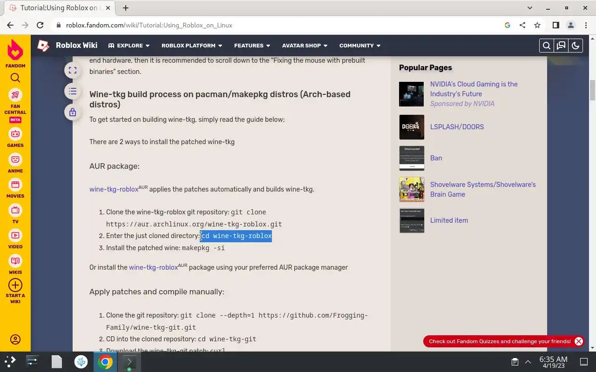This screenshot has width=596, height=372.
Task: Toggle dark theme moon icon
Action: (x=576, y=46)
